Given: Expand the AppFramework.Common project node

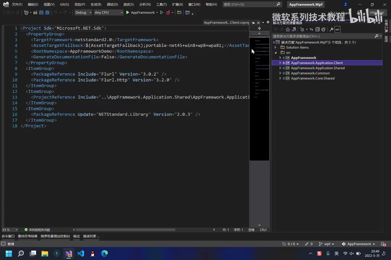Looking at the screenshot, I should [280, 73].
